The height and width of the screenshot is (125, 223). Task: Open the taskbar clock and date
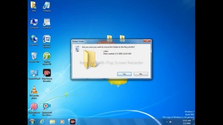point(187,122)
